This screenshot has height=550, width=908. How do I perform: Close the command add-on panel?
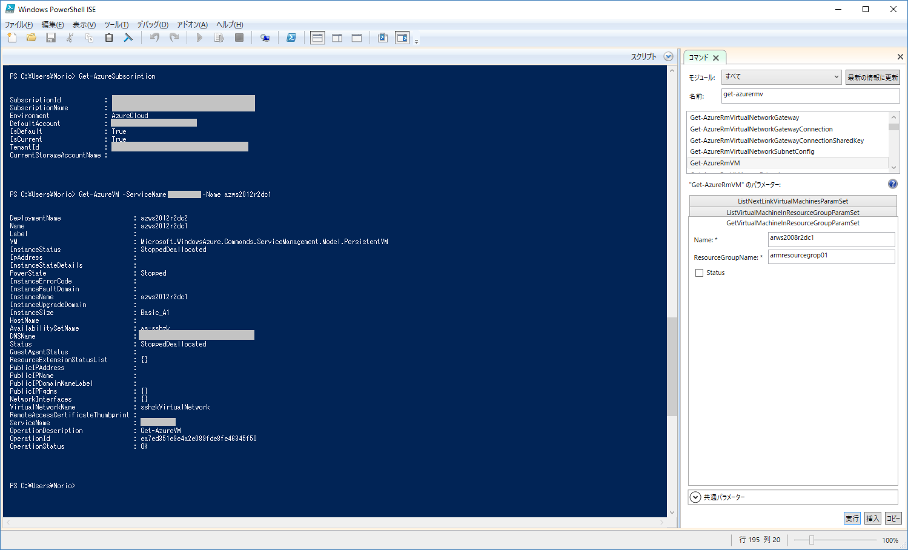900,57
